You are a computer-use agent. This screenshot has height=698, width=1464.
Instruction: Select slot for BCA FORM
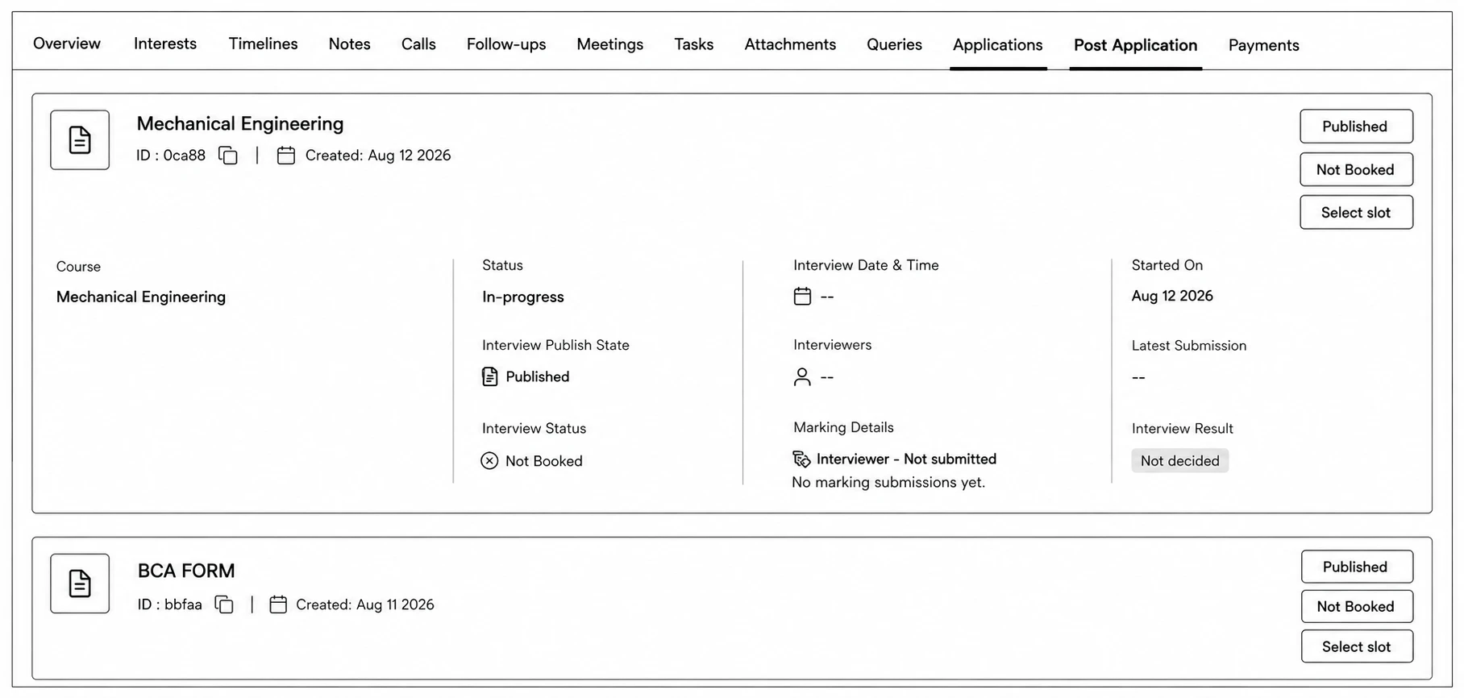point(1357,646)
